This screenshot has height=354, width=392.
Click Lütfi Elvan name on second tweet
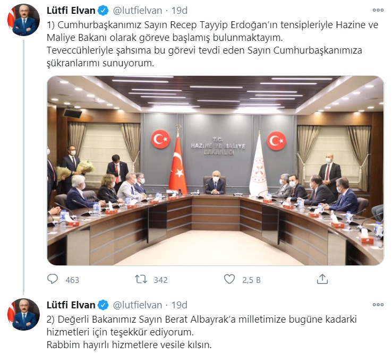[71, 305]
